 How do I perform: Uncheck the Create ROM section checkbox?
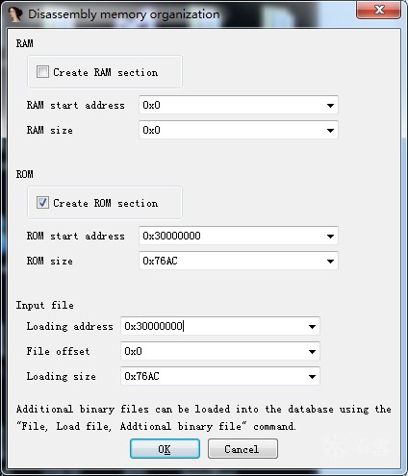(42, 203)
